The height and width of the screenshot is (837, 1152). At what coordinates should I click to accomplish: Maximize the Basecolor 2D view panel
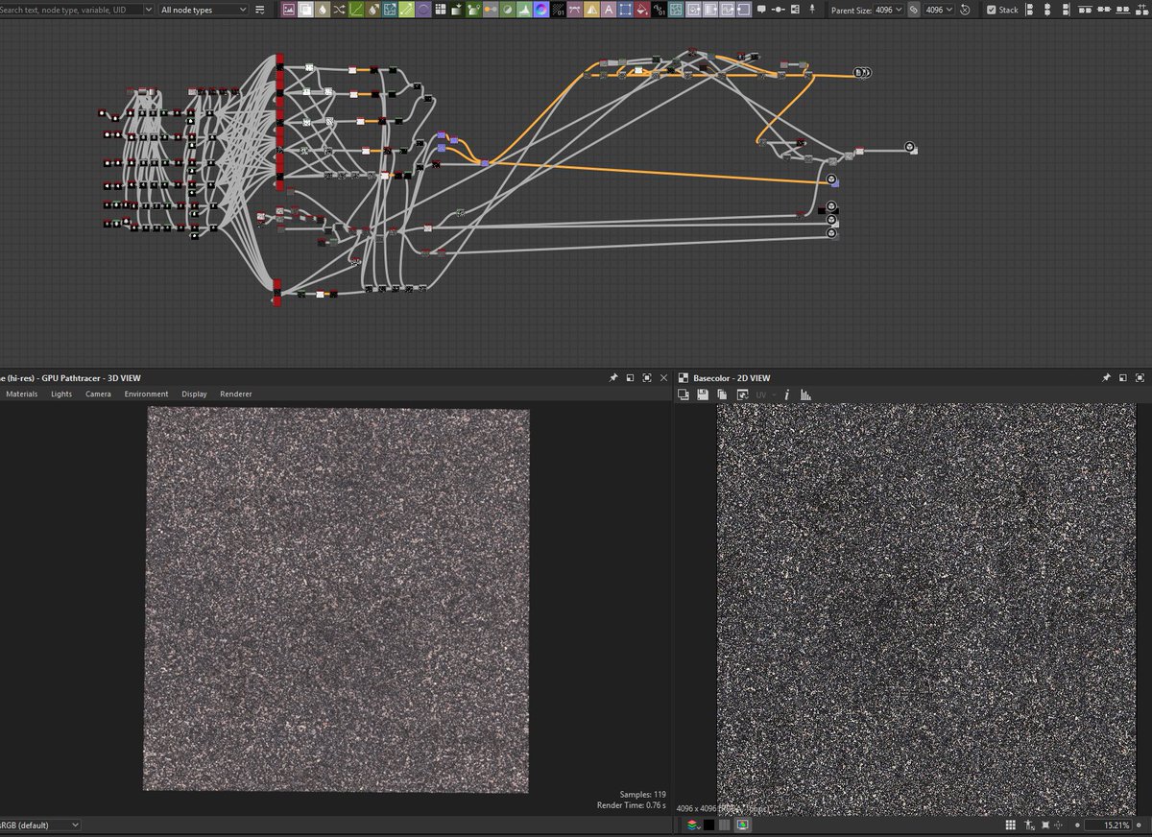pyautogui.click(x=1139, y=378)
